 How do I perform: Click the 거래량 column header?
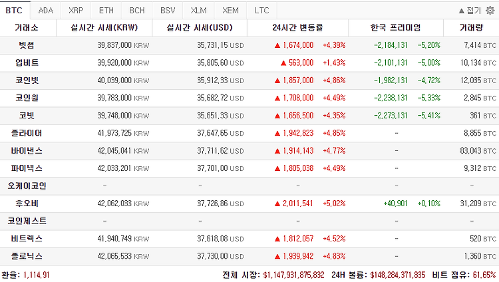pyautogui.click(x=471, y=28)
